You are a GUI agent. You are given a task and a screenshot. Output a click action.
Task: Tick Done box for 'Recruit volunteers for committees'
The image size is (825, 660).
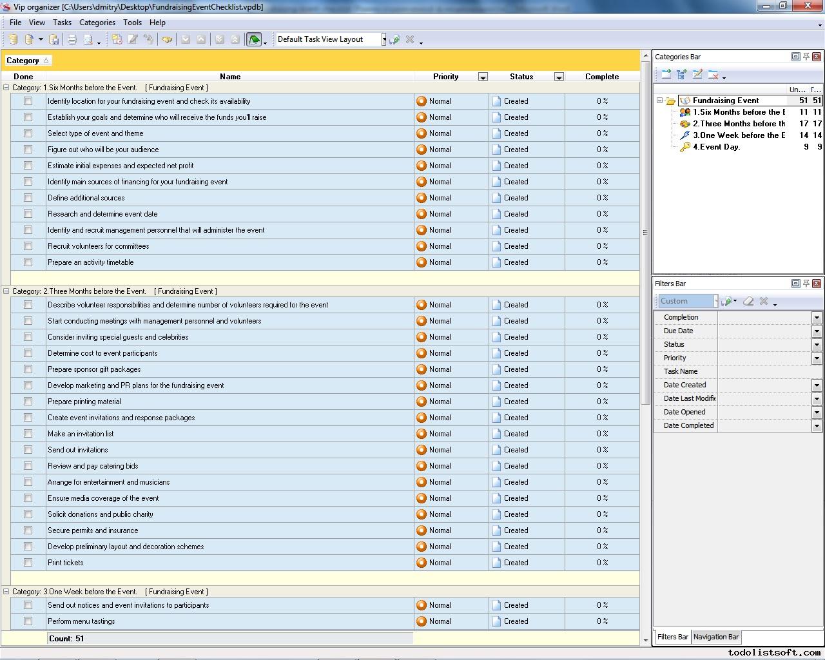pyautogui.click(x=28, y=246)
